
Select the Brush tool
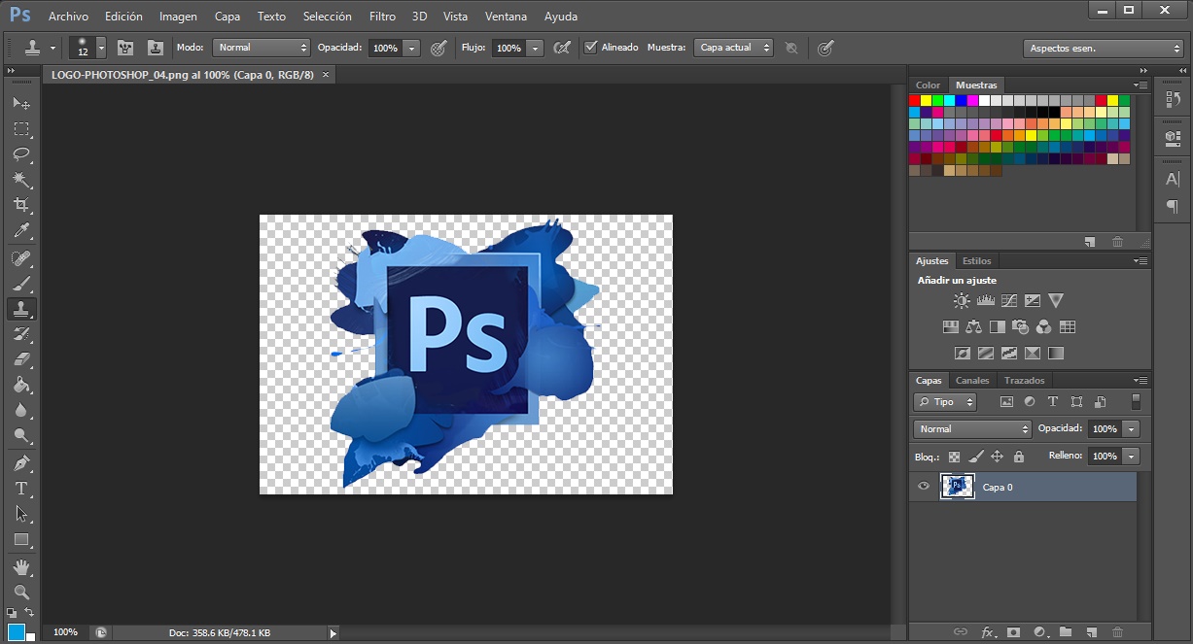pyautogui.click(x=21, y=284)
